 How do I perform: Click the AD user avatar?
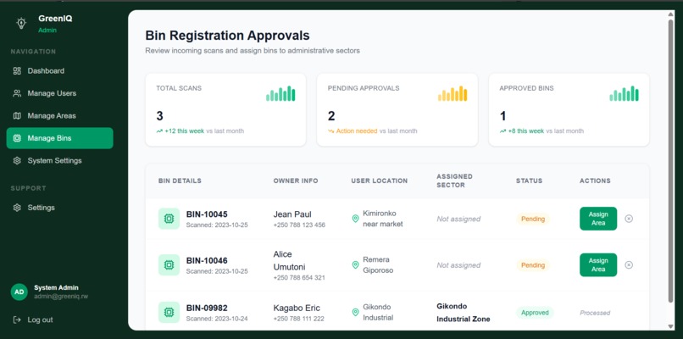pos(19,292)
